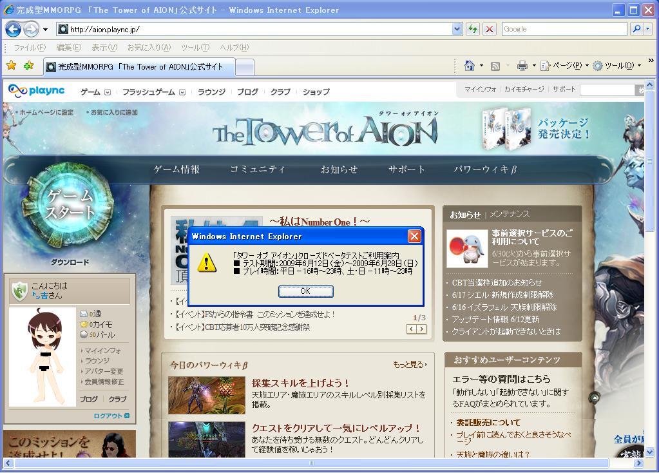Viewport: 659px width, 473px height.
Task: Open a blank new tab button
Action: pyautogui.click(x=244, y=67)
